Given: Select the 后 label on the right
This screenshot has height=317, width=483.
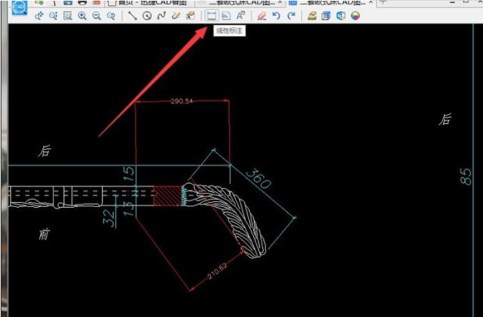Looking at the screenshot, I should (x=445, y=119).
